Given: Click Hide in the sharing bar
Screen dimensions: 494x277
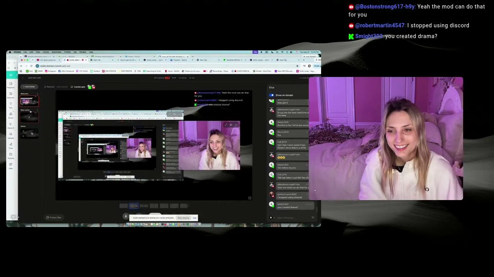Looking at the screenshot, I should coord(195,218).
